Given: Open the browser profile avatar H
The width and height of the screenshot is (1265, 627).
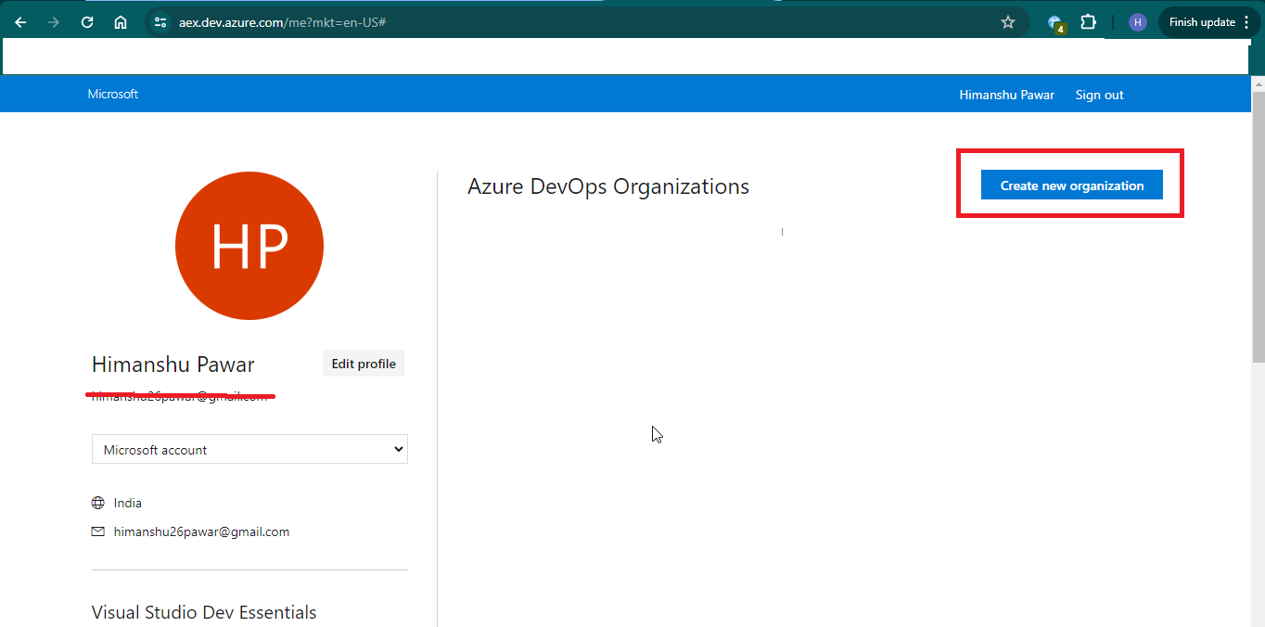Looking at the screenshot, I should tap(1137, 21).
